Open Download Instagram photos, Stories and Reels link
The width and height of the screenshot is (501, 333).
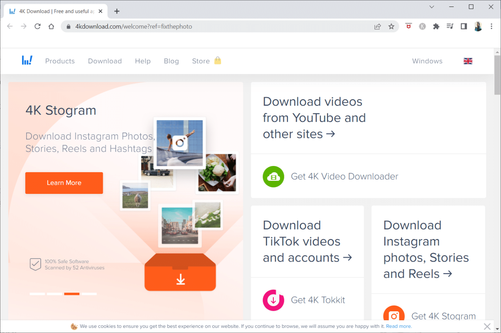426,249
